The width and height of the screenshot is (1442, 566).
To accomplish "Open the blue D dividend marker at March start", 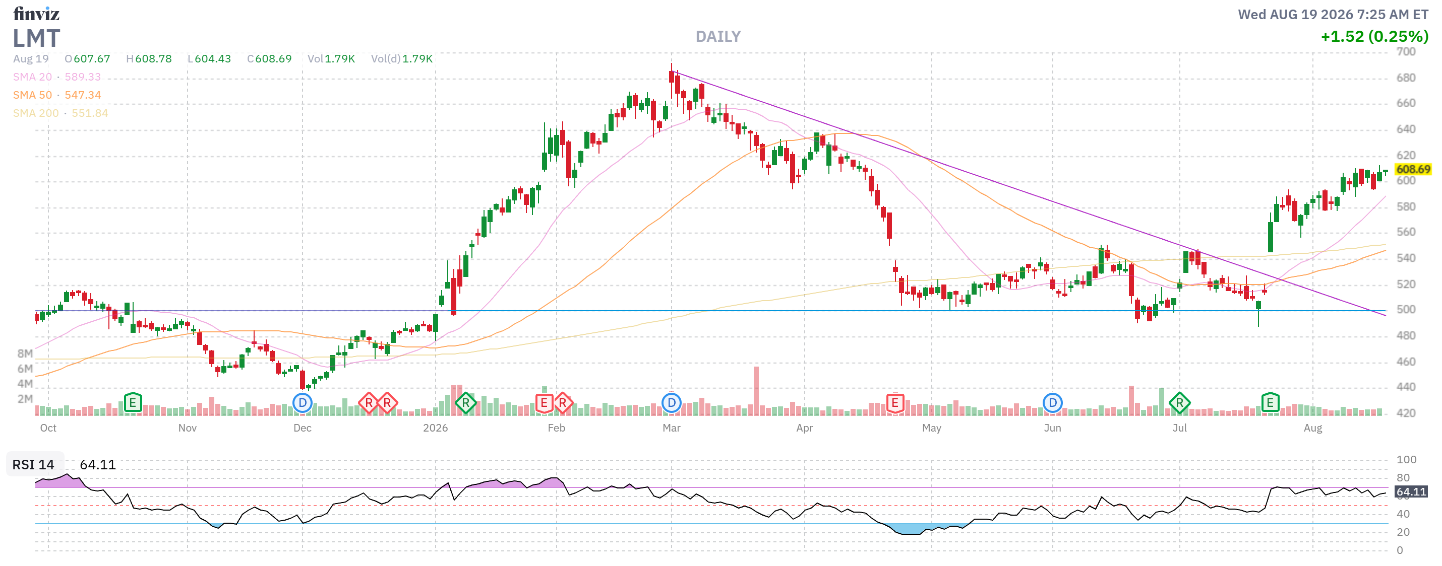I will point(671,403).
